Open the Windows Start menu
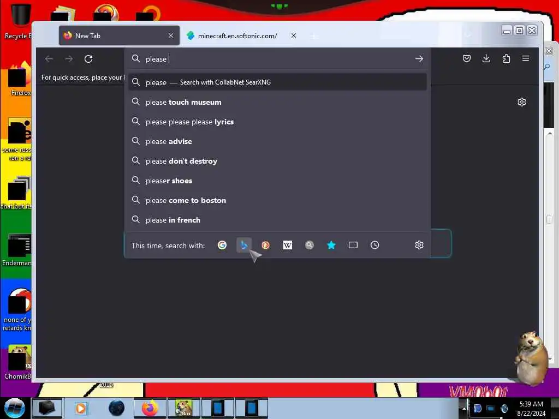Screen dimensions: 559x419 pos(14,408)
